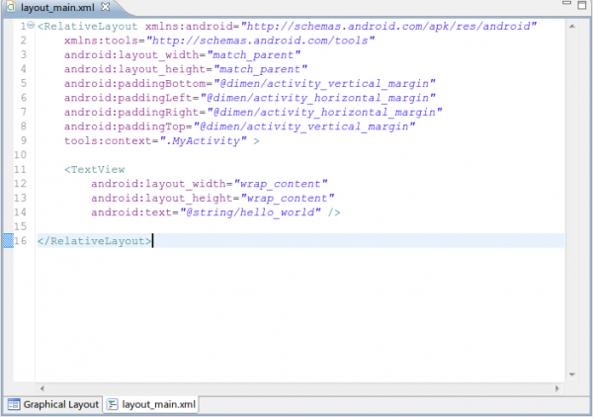Click the schemas.android.com/apk/res/android URL string
Image resolution: width=593 pixels, height=417 pixels.
[x=388, y=26]
